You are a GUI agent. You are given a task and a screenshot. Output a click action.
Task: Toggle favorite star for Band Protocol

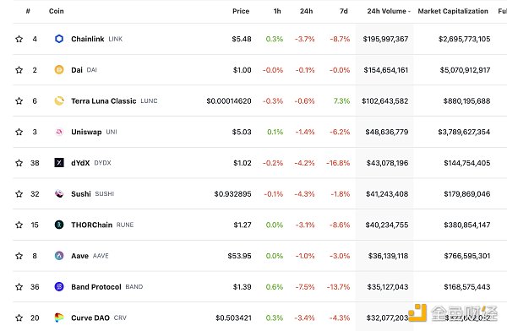click(x=19, y=287)
